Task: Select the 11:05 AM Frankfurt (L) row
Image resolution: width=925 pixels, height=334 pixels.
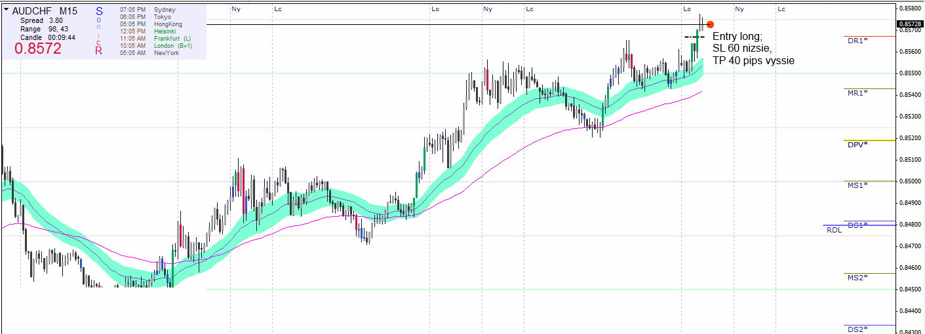Action: click(x=155, y=39)
